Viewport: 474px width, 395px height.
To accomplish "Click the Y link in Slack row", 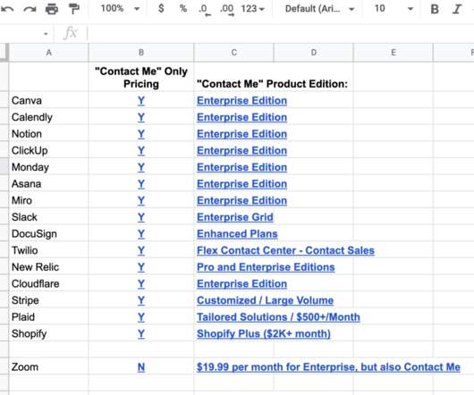I will [x=141, y=217].
